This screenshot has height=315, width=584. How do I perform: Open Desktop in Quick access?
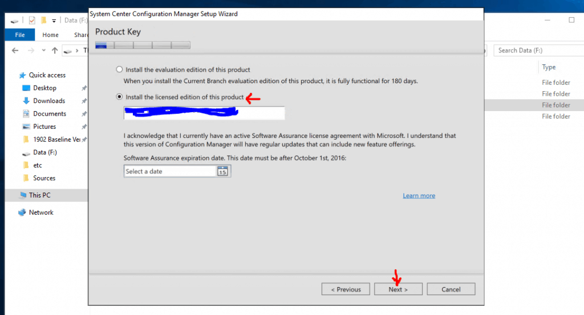44,88
